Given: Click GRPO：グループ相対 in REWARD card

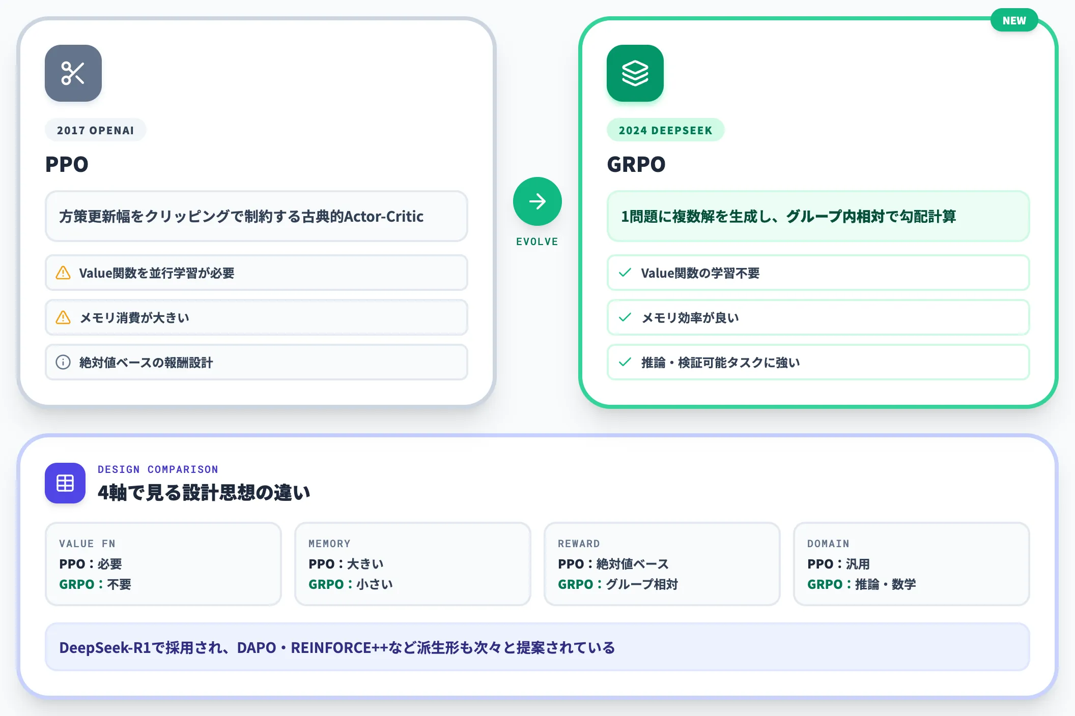Looking at the screenshot, I should (x=618, y=584).
